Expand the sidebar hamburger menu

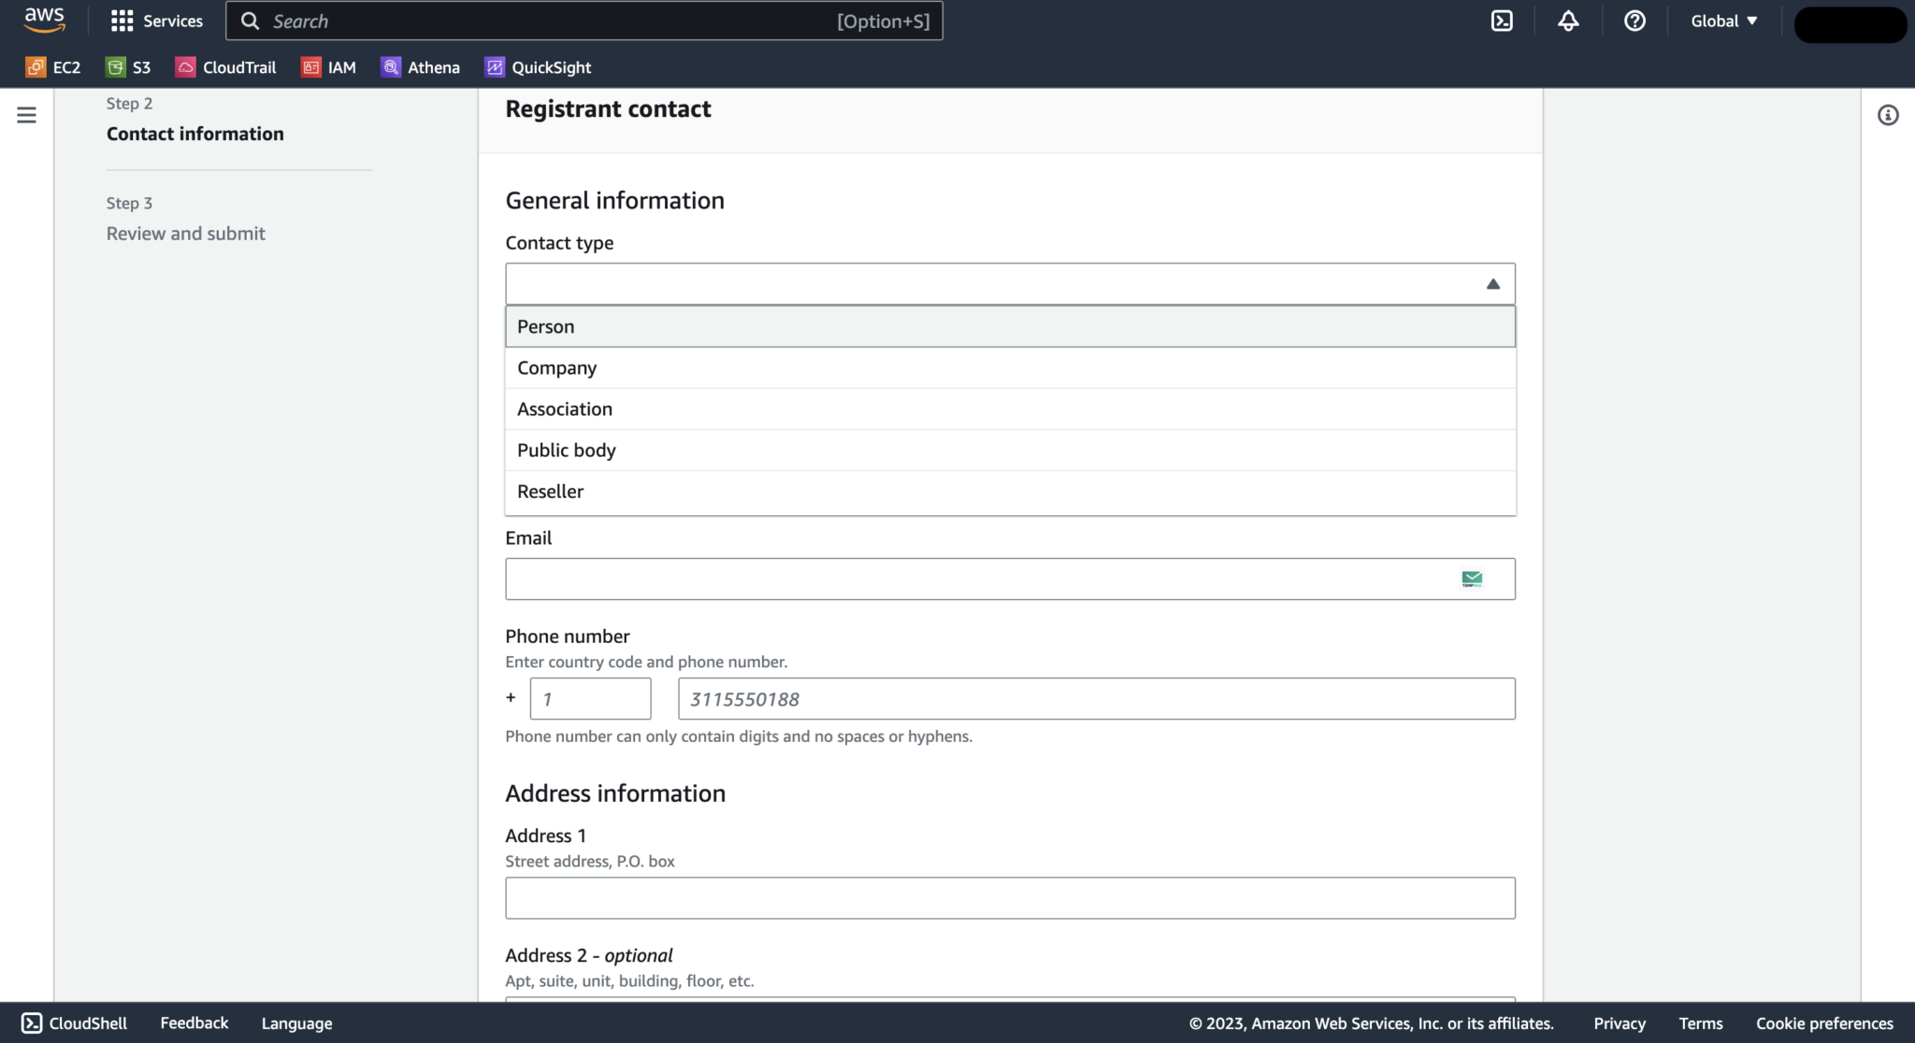point(25,114)
